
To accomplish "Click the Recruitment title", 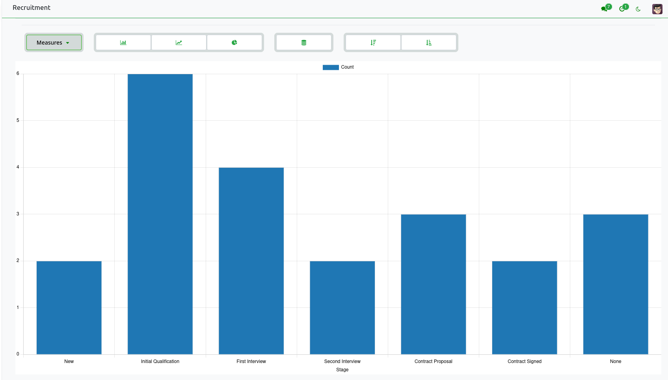I will pos(32,7).
